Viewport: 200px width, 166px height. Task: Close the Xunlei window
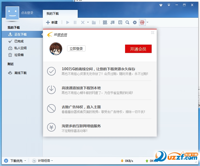pyautogui.click(x=192, y=5)
